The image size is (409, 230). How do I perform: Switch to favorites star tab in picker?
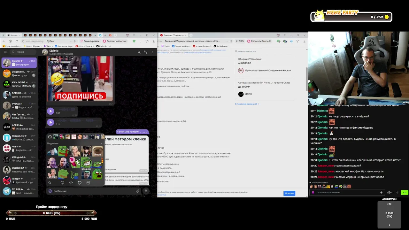pyautogui.click(x=71, y=183)
